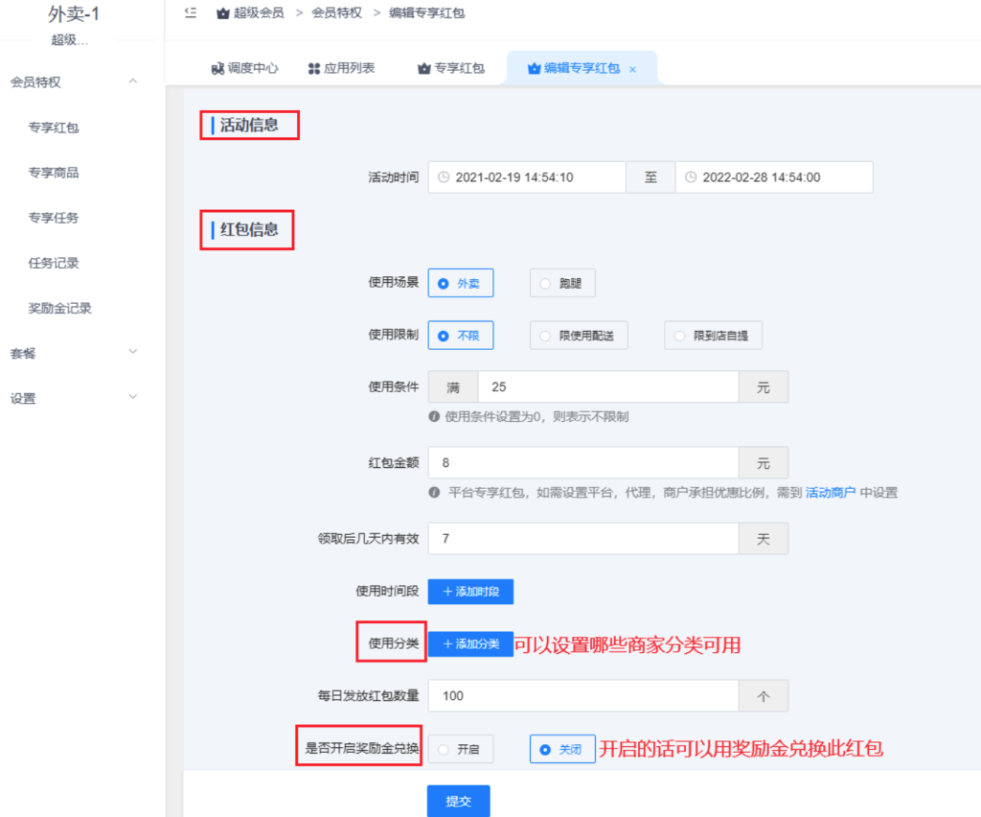The width and height of the screenshot is (981, 817).
Task: Expand the 设置 sidebar menu
Action: [132, 397]
